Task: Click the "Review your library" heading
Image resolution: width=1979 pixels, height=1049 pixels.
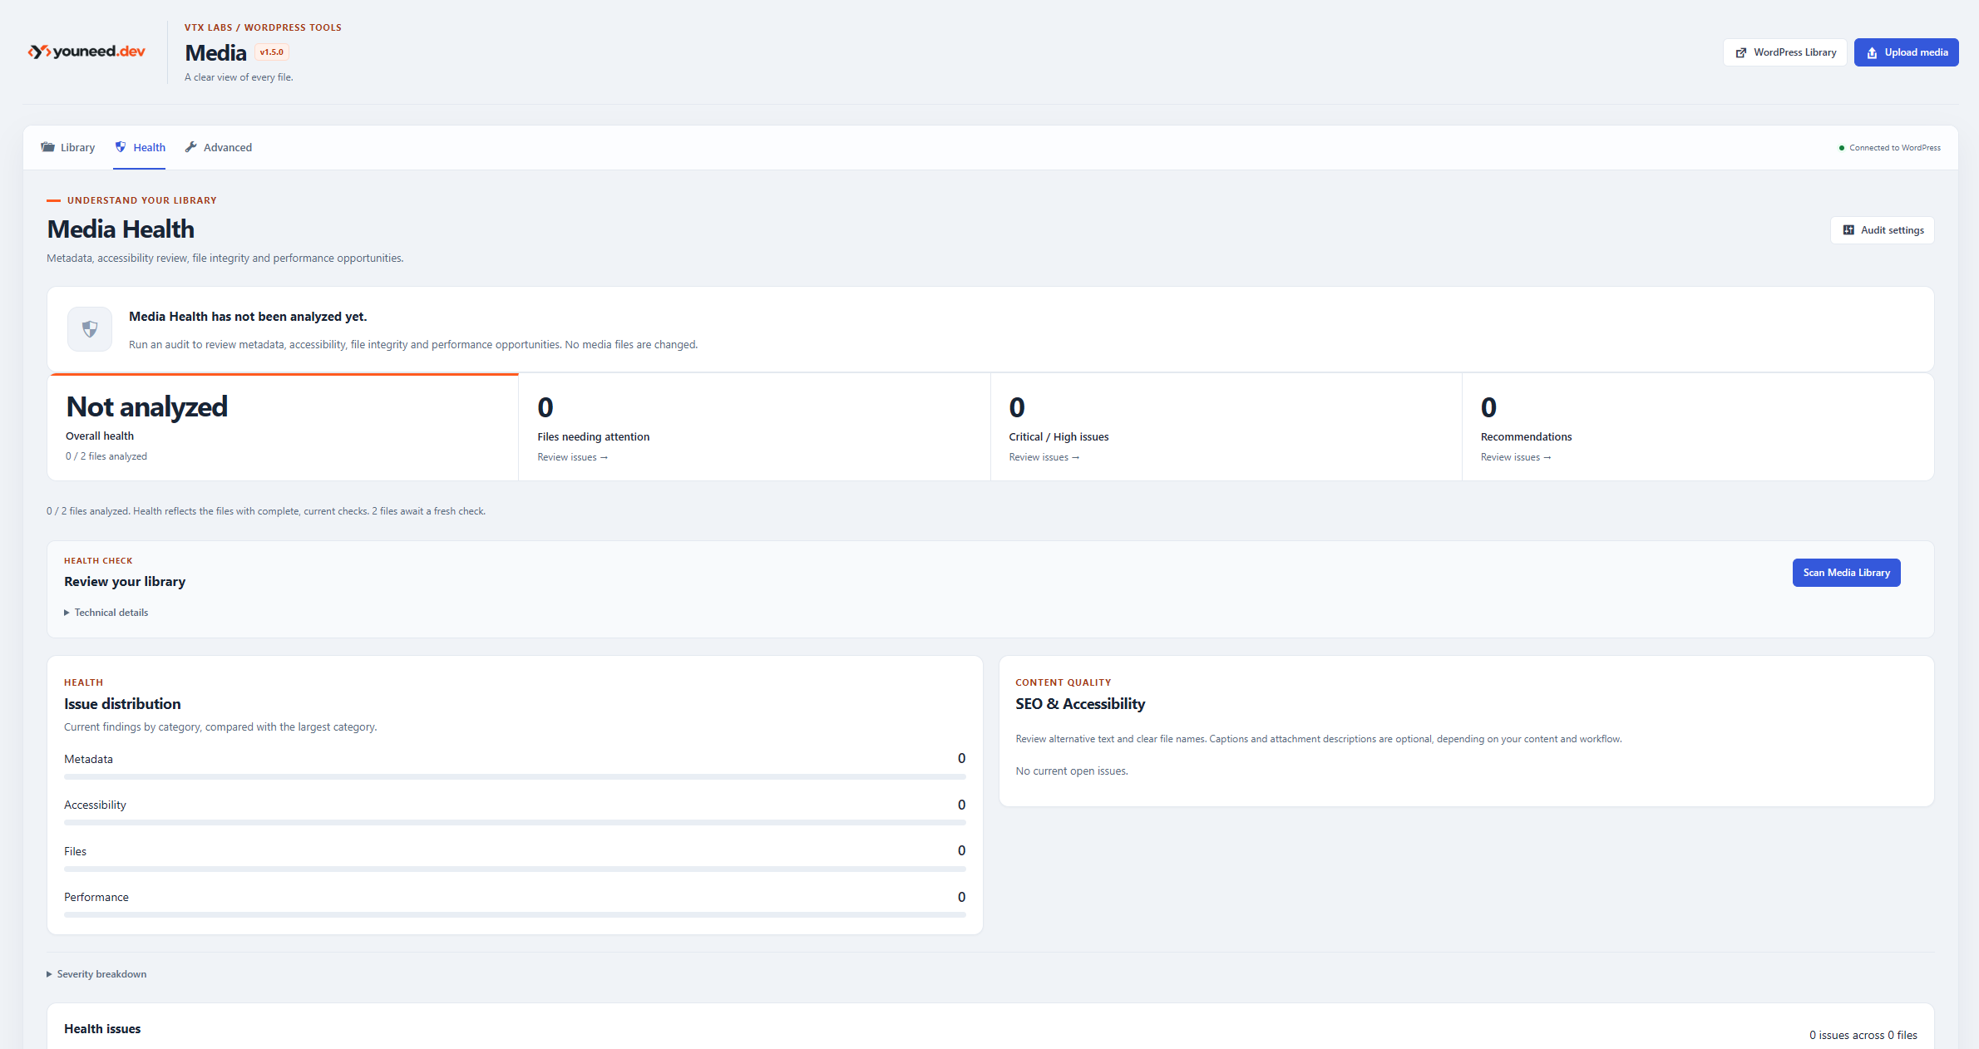Action: click(125, 582)
